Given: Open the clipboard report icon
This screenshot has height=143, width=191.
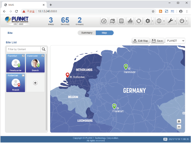Looking at the screenshot, I should coord(121,21).
